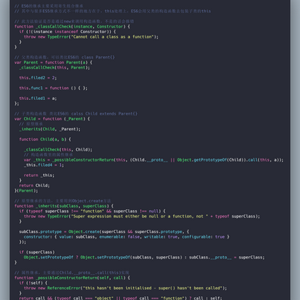Select the 'constructor: { value: subClass, ...' line
Image resolution: width=300 pixels, height=300 pixels.
pyautogui.click(x=127, y=237)
